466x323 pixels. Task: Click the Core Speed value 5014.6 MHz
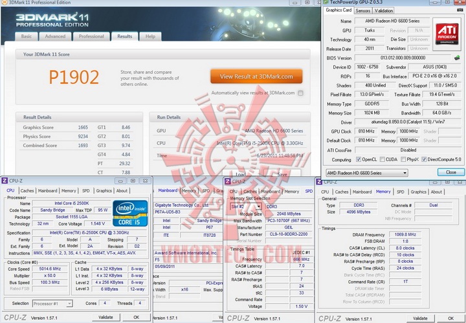click(50, 269)
